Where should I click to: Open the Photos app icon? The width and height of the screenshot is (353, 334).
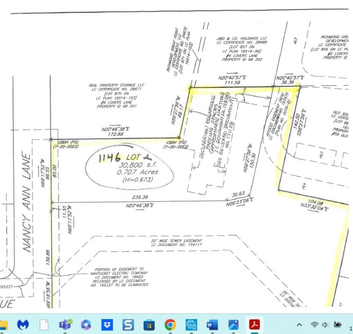[234, 325]
